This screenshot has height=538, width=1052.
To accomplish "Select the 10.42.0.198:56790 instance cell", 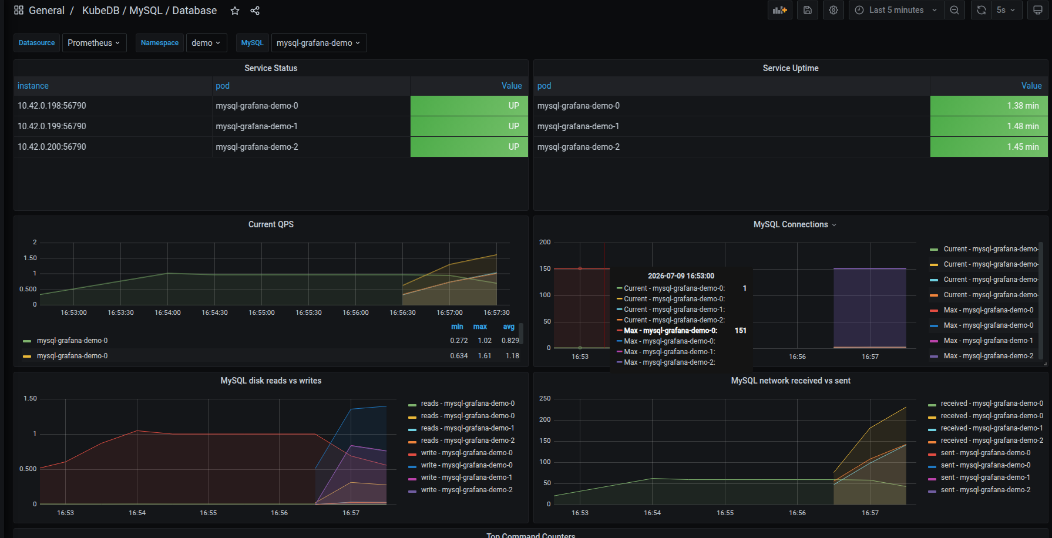I will click(113, 106).
